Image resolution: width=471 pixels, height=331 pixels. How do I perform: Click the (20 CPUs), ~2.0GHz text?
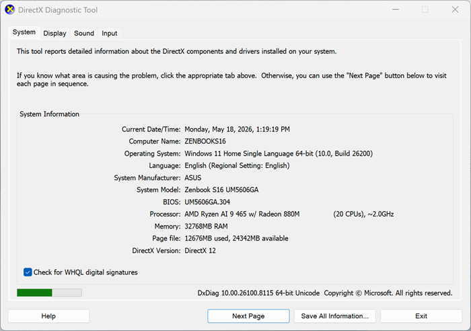pos(363,214)
